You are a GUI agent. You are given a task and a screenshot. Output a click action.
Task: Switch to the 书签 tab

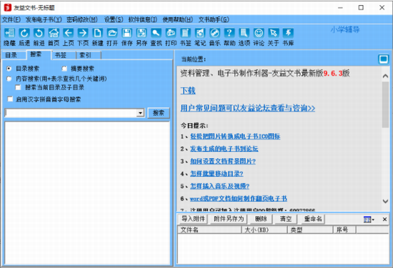(61, 55)
